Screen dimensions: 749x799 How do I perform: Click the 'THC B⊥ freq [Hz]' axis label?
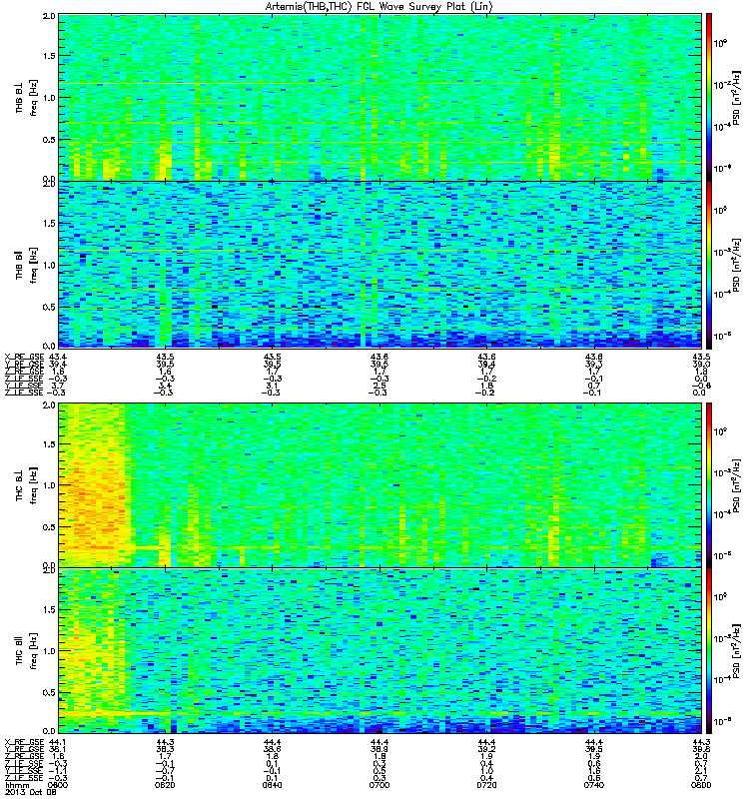(x=26, y=485)
